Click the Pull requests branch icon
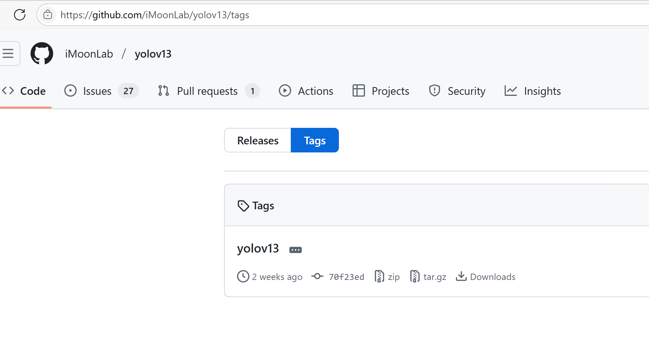The width and height of the screenshot is (649, 340). [164, 91]
